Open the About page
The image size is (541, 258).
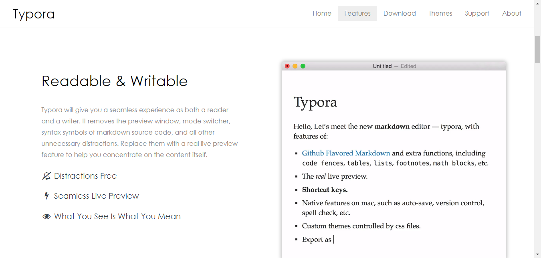tap(511, 13)
